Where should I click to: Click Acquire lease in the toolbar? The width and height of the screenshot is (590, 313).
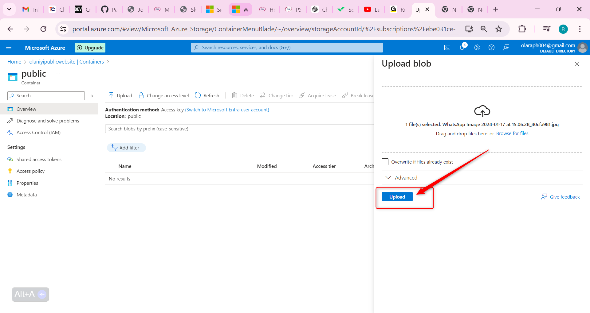(x=318, y=95)
